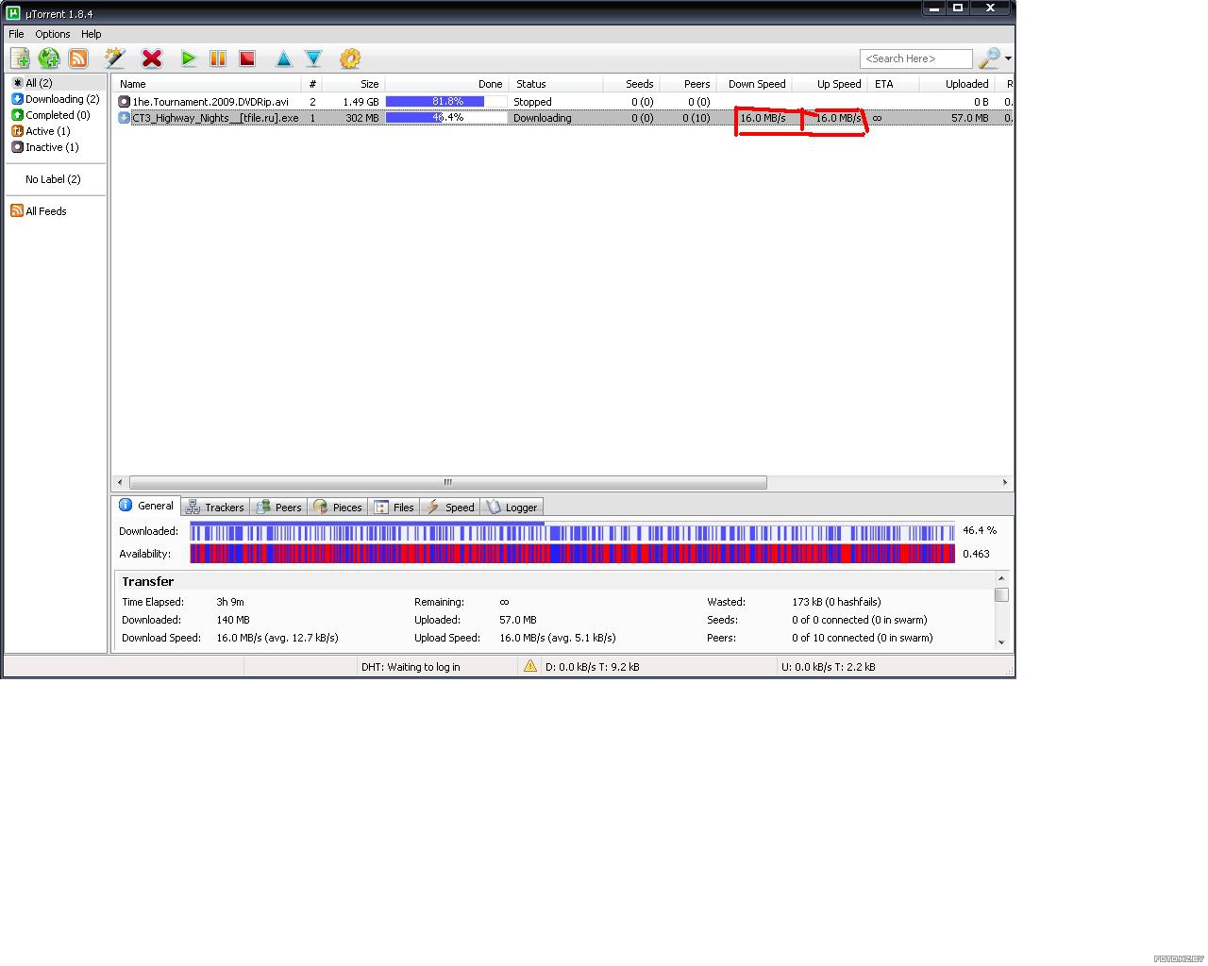Sort by the Name column header

(x=207, y=84)
